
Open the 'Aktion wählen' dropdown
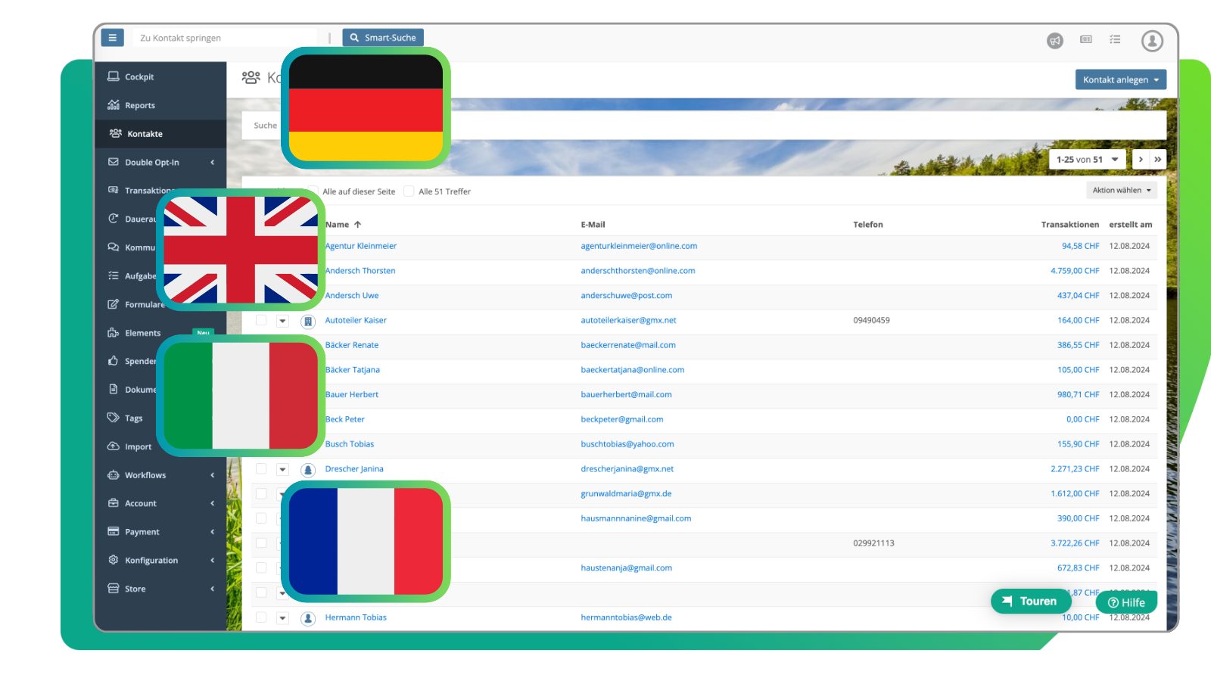pos(1121,190)
